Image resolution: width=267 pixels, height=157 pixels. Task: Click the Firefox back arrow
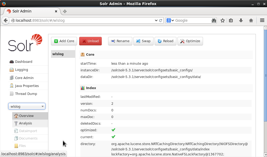pyautogui.click(x=6, y=21)
